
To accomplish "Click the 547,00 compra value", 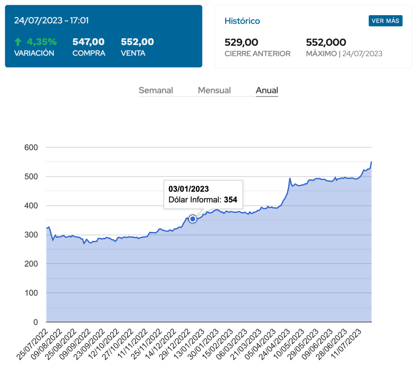I will (88, 42).
